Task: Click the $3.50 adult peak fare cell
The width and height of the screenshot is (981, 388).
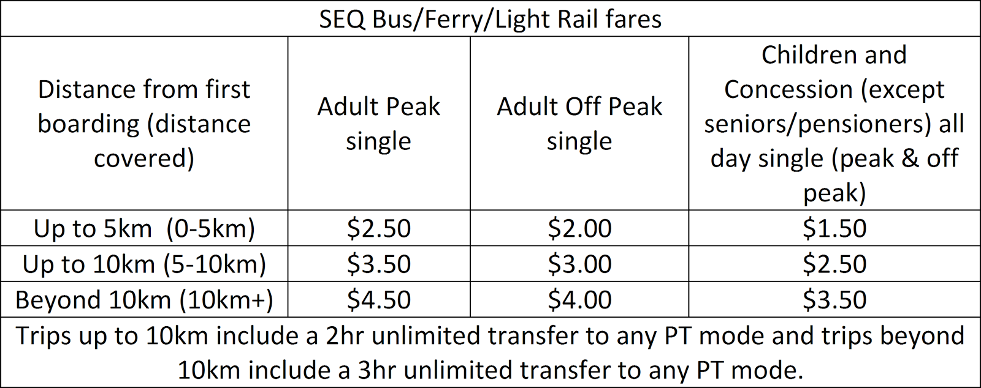Action: [378, 264]
